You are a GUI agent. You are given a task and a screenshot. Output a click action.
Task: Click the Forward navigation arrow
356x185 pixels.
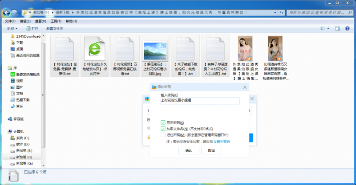[x=15, y=12]
